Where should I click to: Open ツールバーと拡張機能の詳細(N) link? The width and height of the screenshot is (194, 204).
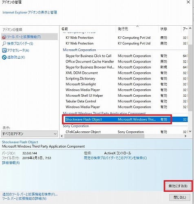24,199
